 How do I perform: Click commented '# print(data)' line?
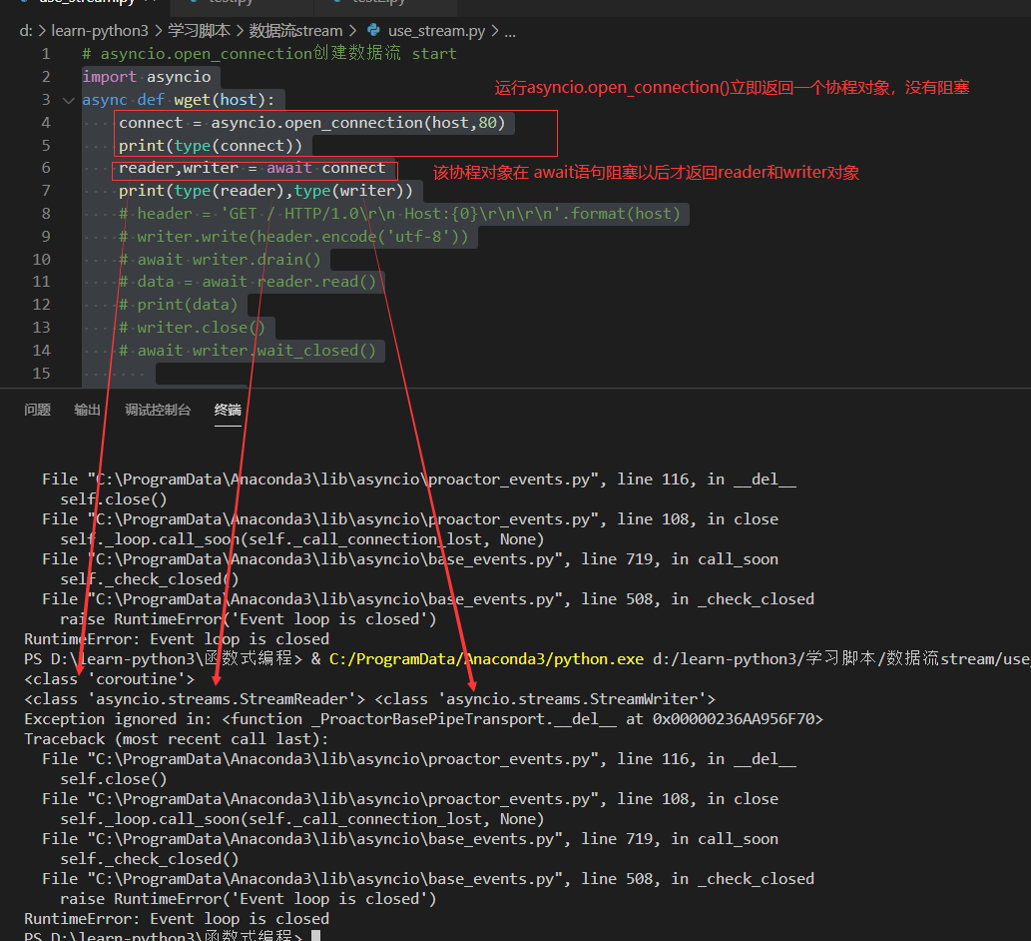tap(179, 305)
